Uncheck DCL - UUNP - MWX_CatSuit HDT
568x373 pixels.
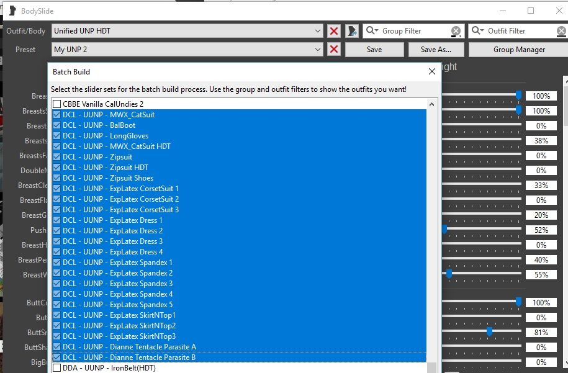coord(57,146)
